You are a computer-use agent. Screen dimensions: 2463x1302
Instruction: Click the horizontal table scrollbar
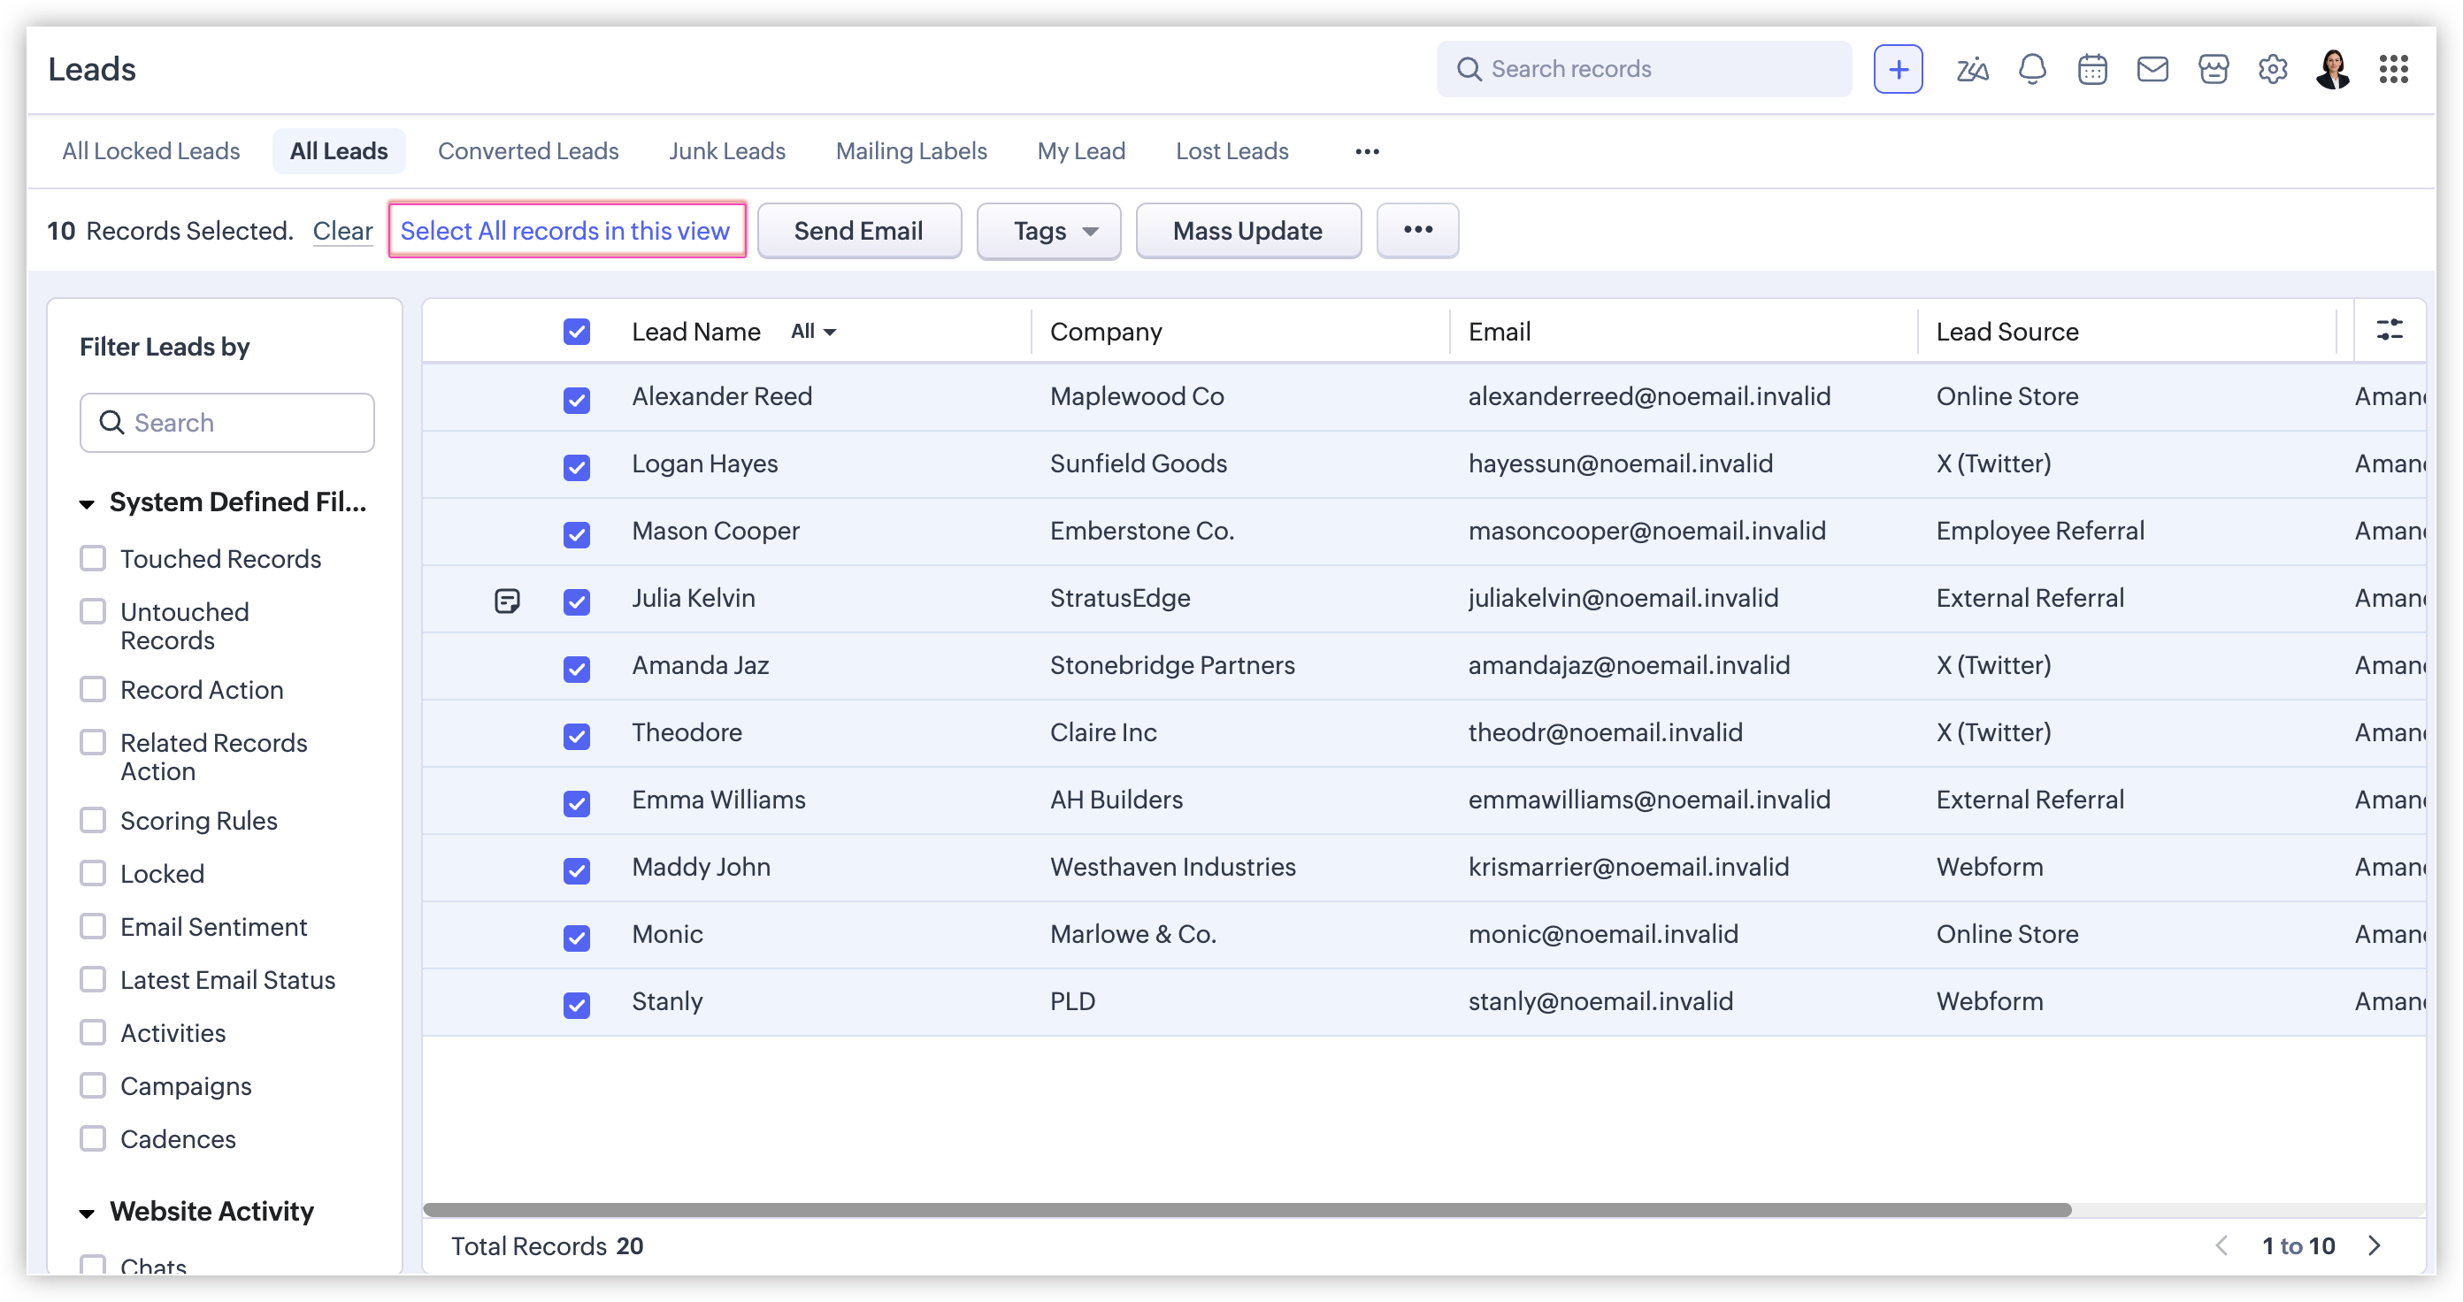click(x=1246, y=1209)
